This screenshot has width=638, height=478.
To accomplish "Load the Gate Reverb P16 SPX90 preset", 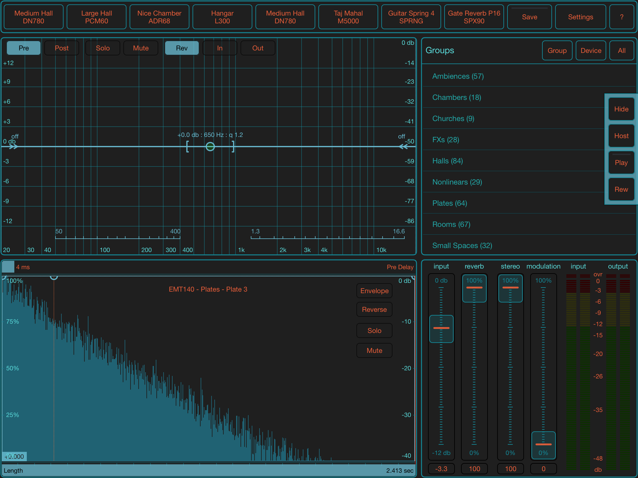I will [474, 17].
